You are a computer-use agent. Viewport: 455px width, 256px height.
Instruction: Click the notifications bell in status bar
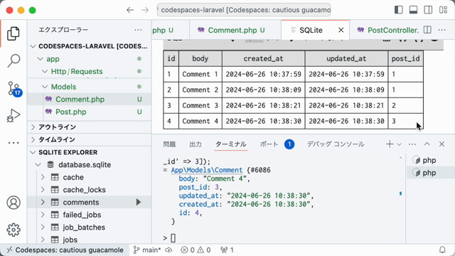pos(442,250)
